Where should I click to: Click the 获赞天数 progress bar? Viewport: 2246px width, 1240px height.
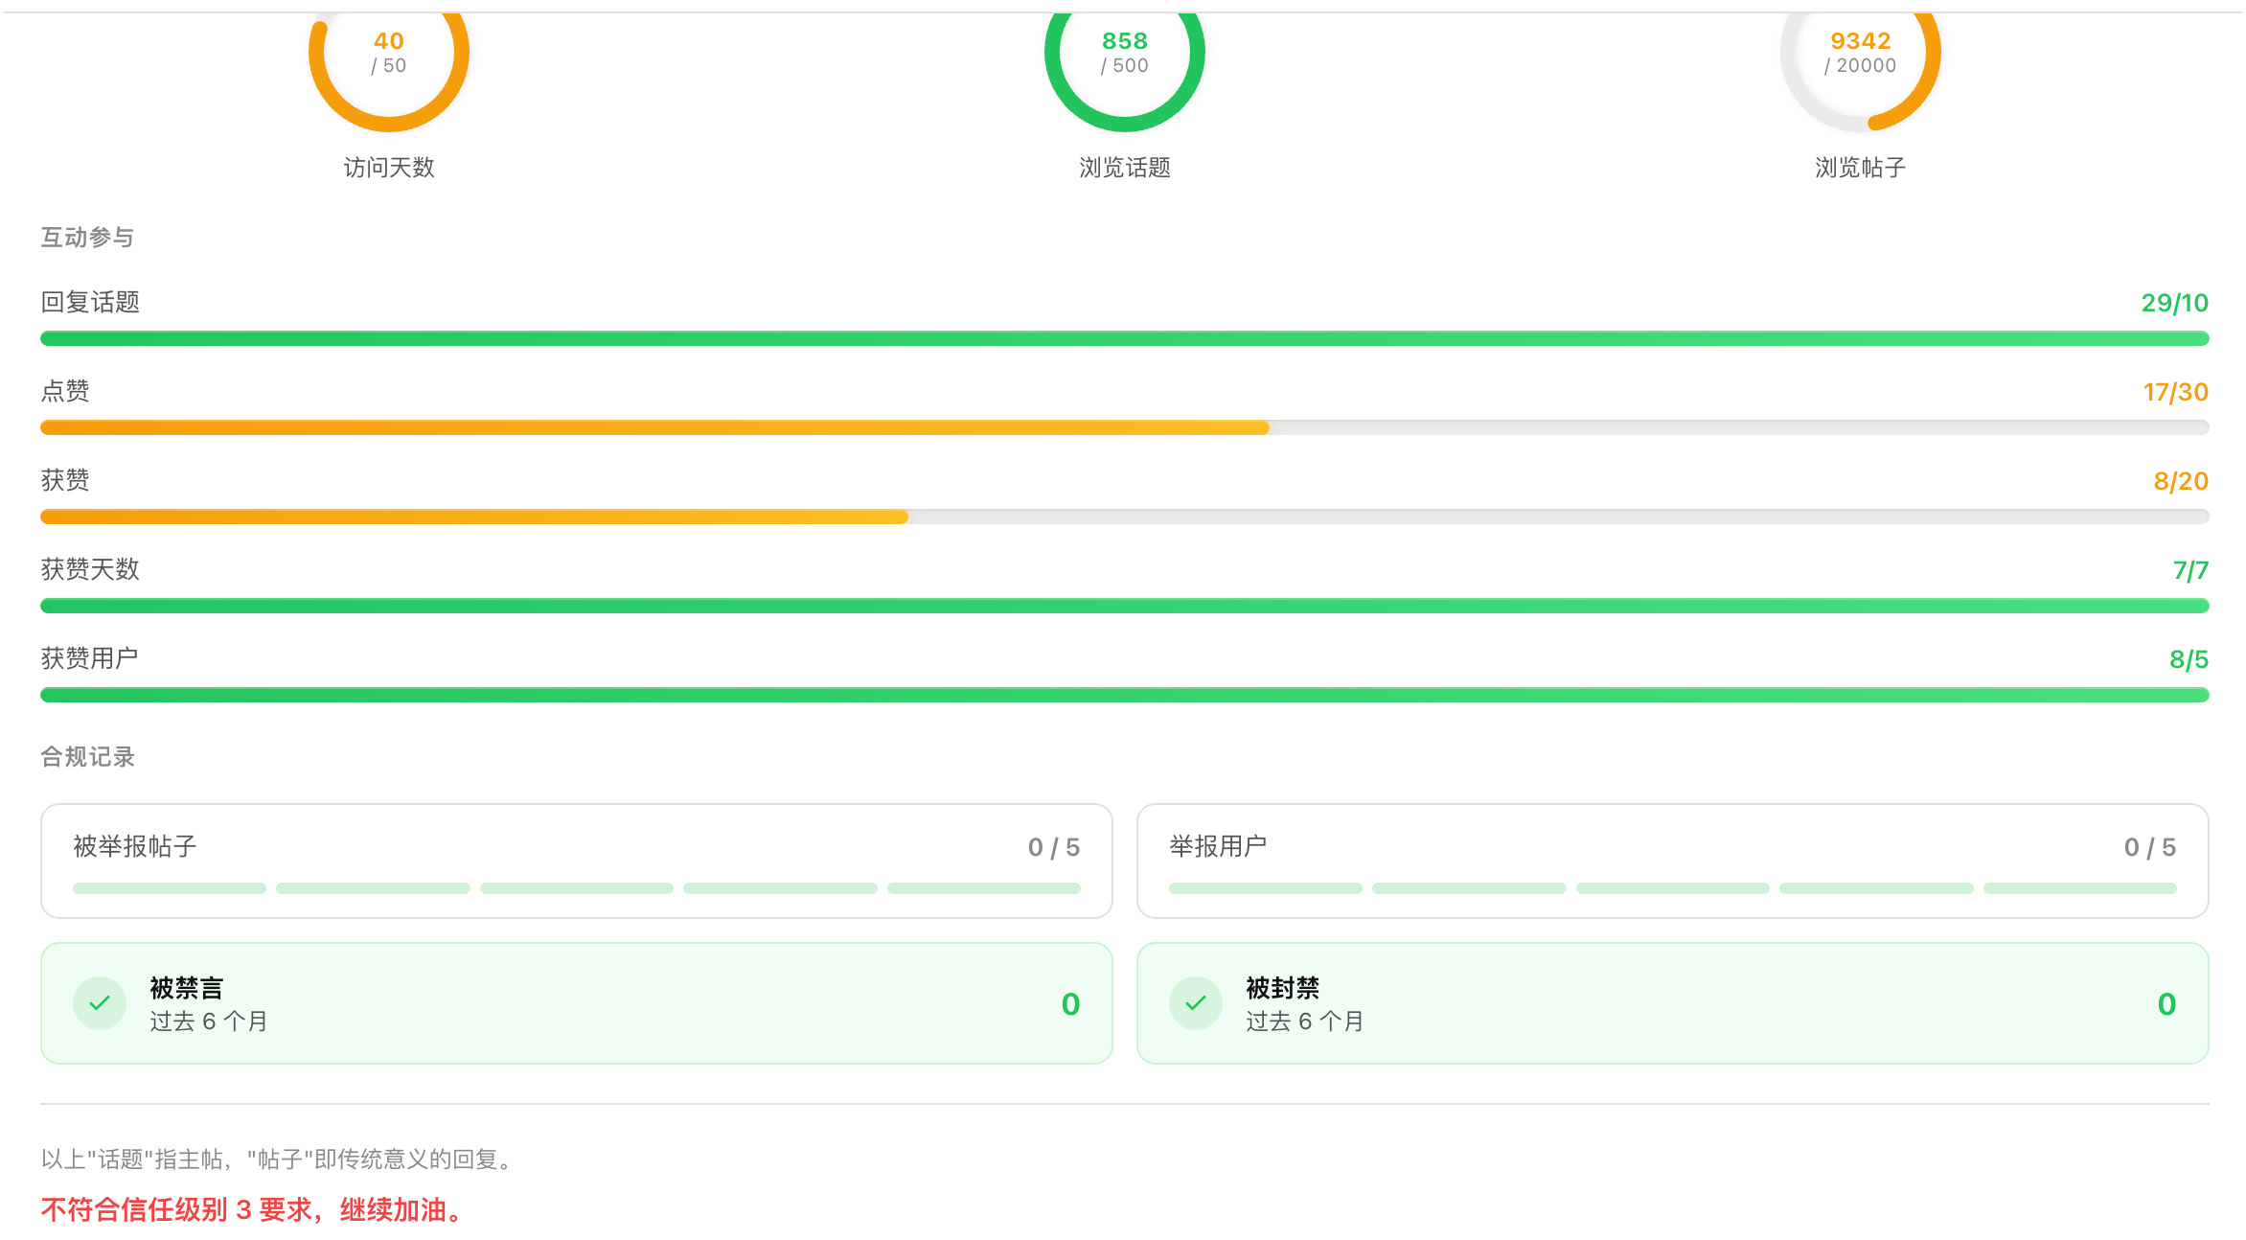pos(1125,606)
